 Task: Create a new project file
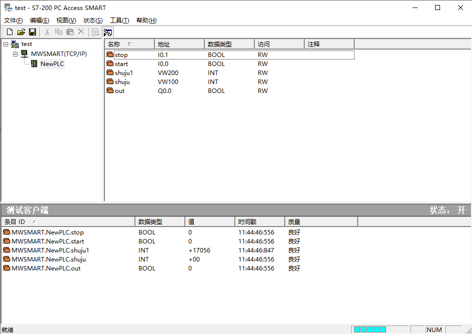[9, 31]
